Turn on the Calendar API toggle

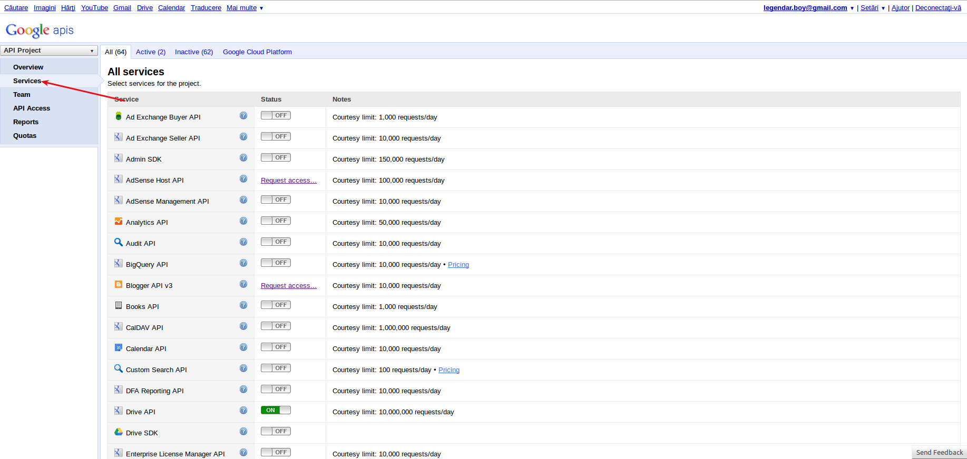[x=276, y=347]
